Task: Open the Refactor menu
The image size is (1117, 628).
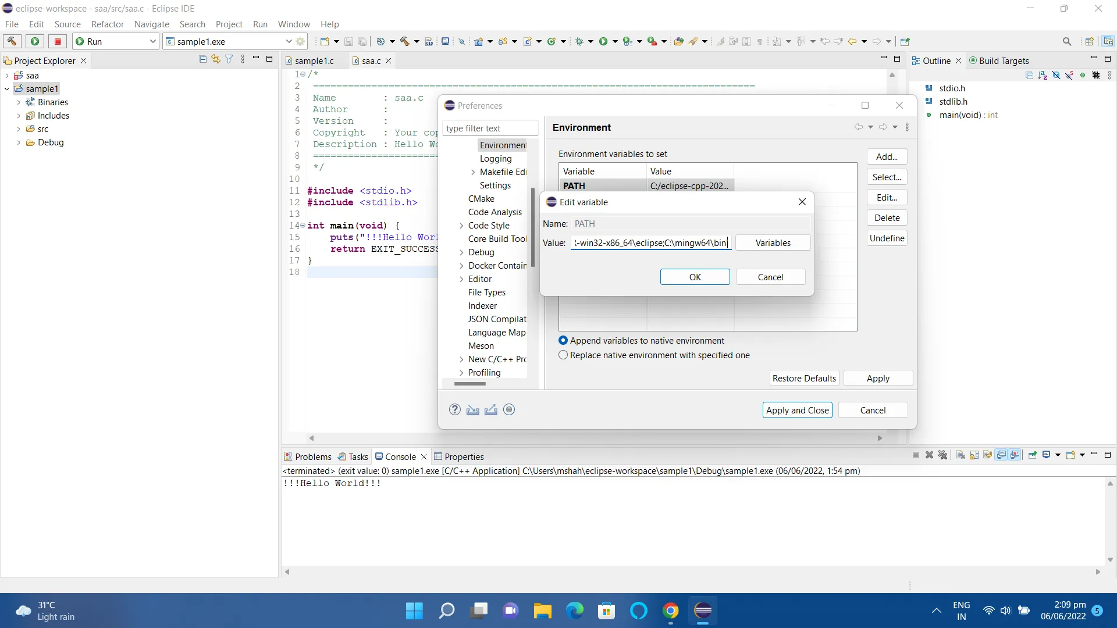Action: [107, 24]
